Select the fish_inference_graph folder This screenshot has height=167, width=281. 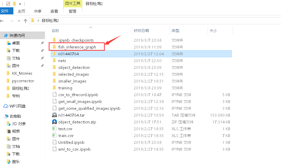tap(77, 47)
